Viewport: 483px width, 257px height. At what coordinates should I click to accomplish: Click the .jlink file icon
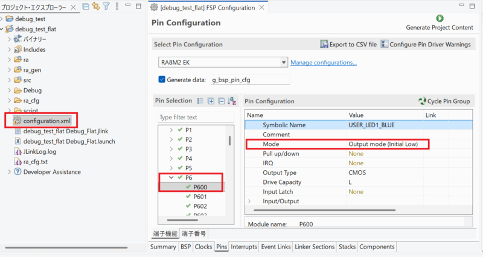[18, 131]
